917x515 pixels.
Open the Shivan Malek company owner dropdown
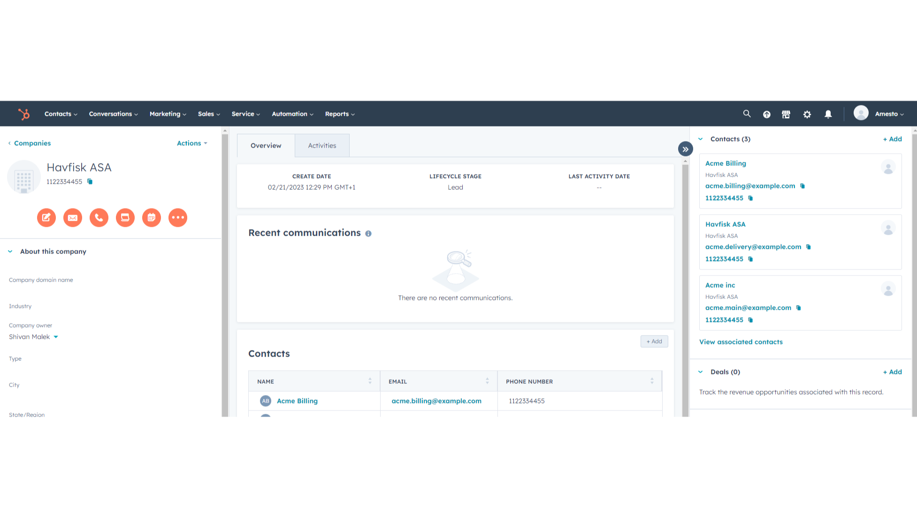pos(34,337)
